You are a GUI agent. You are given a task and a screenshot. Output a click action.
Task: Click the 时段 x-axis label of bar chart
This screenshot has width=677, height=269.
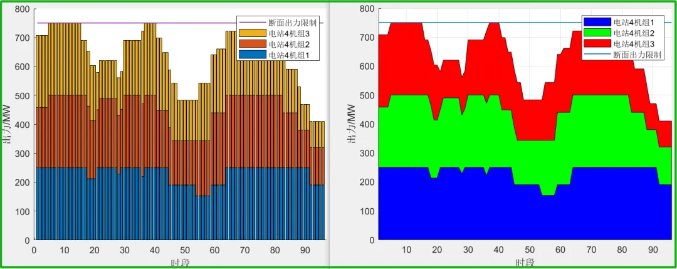(x=180, y=263)
